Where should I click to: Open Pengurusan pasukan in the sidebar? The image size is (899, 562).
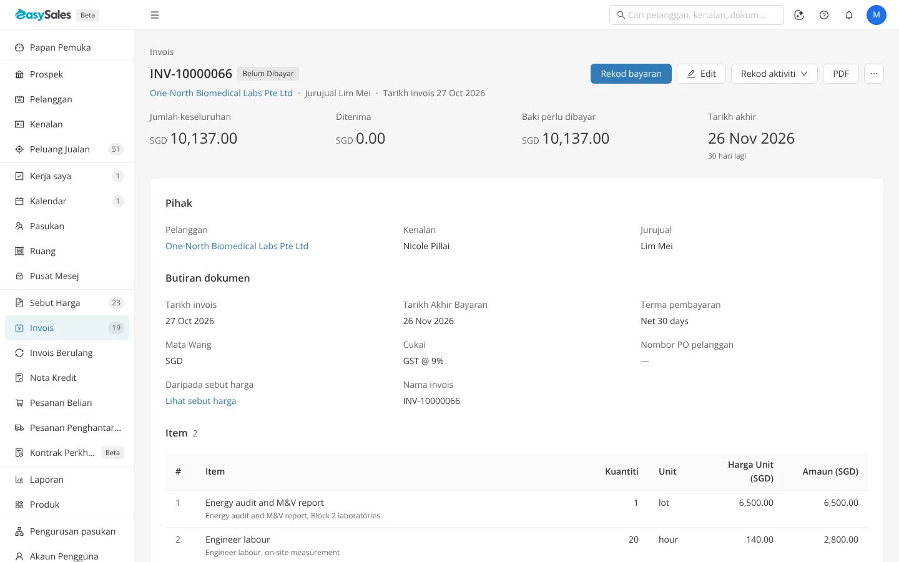67,531
